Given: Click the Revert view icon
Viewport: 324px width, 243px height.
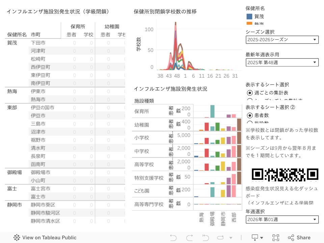Looking at the screenshot, I should [206, 238].
